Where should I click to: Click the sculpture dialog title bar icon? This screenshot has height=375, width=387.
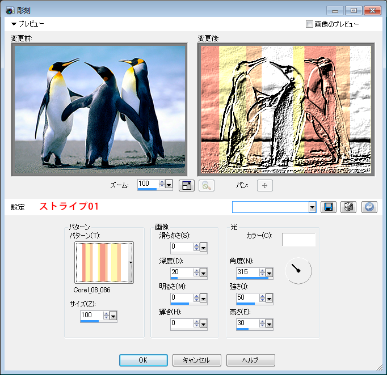point(10,10)
